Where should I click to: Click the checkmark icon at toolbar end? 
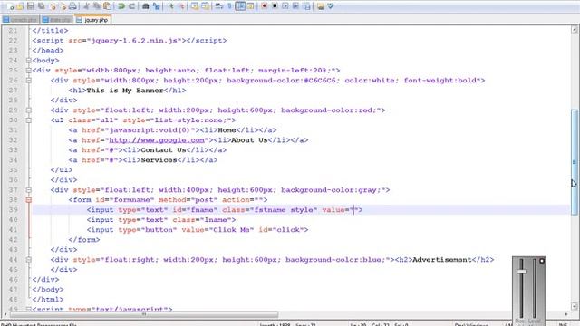(331, 6)
